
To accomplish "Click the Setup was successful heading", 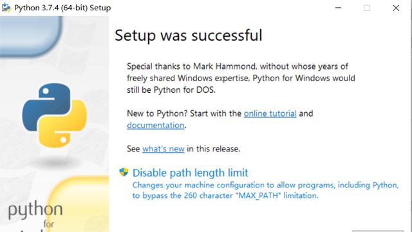I will pyautogui.click(x=189, y=35).
